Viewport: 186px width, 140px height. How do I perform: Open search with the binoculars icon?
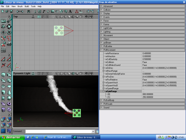tap(29, 11)
